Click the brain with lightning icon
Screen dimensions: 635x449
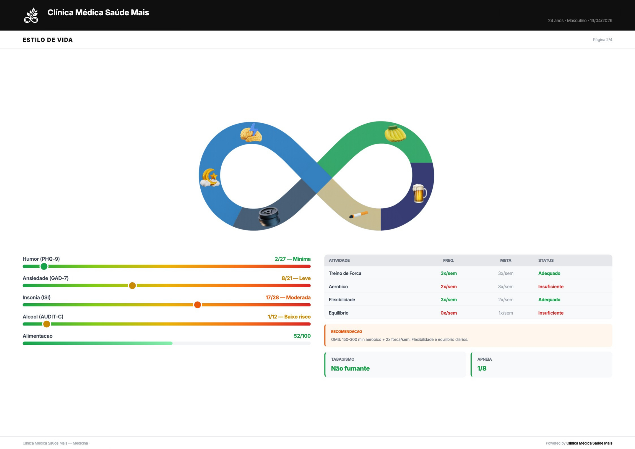251,133
